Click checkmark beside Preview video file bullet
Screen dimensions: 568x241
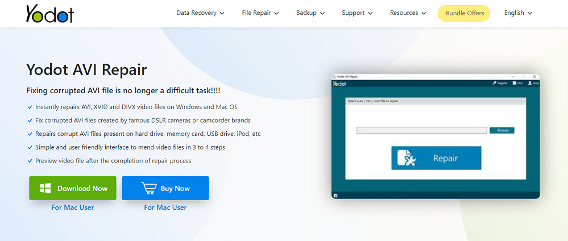[x=30, y=160]
